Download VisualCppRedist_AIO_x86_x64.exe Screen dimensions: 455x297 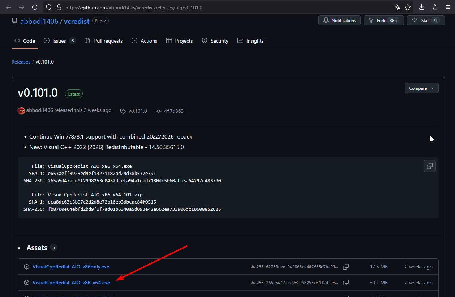point(71,283)
